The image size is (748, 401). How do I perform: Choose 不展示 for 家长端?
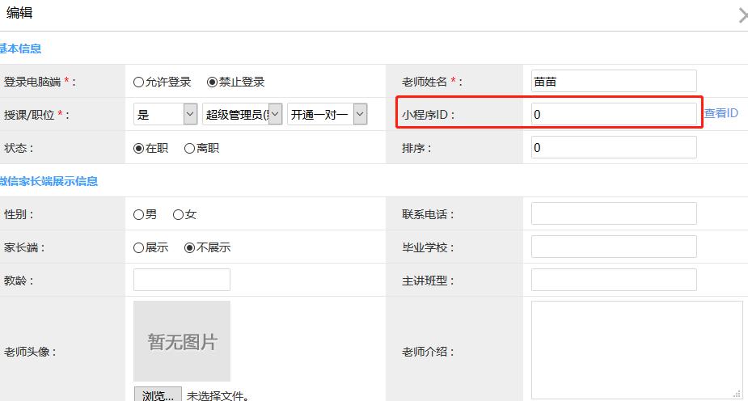click(190, 247)
